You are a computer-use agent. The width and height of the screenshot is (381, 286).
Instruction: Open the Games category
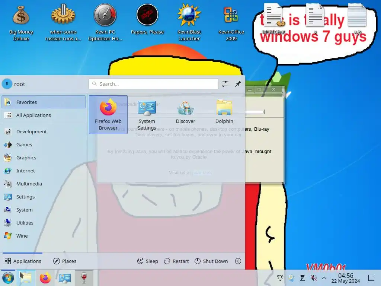coord(44,144)
